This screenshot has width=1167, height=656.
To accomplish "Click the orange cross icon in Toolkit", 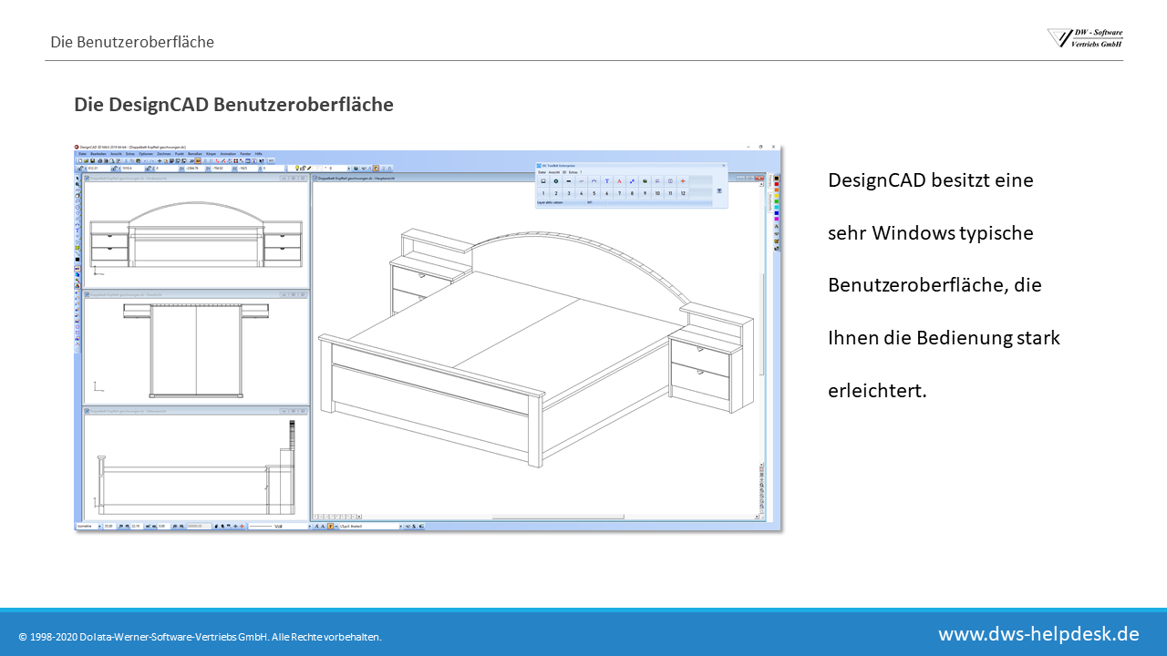I will click(683, 181).
